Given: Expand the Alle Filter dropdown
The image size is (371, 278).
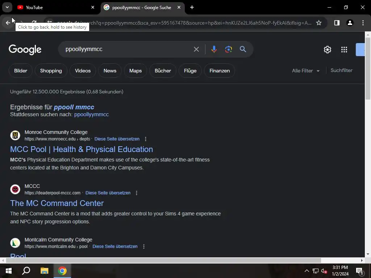Looking at the screenshot, I should pyautogui.click(x=305, y=71).
